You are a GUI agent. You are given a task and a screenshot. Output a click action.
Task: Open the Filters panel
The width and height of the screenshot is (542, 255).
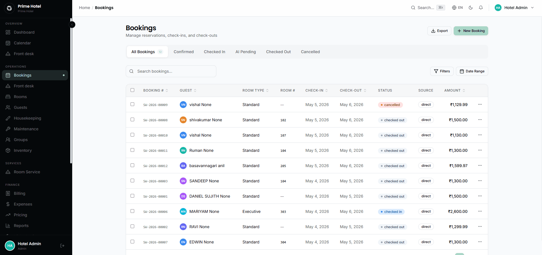coord(442,71)
